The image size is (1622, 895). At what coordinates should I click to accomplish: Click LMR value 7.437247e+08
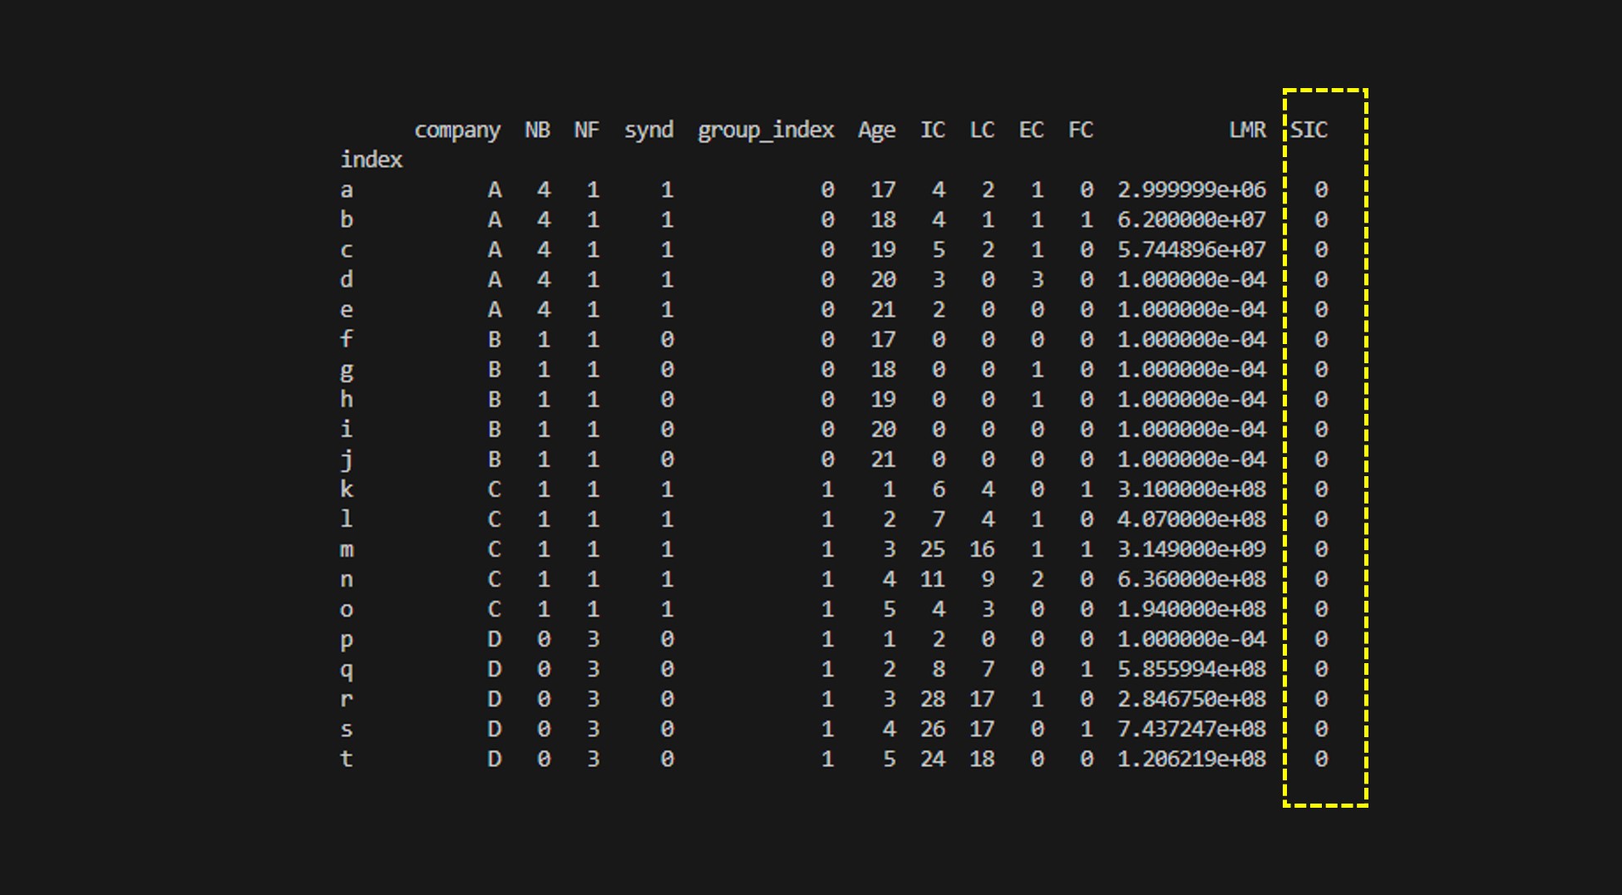click(1191, 729)
